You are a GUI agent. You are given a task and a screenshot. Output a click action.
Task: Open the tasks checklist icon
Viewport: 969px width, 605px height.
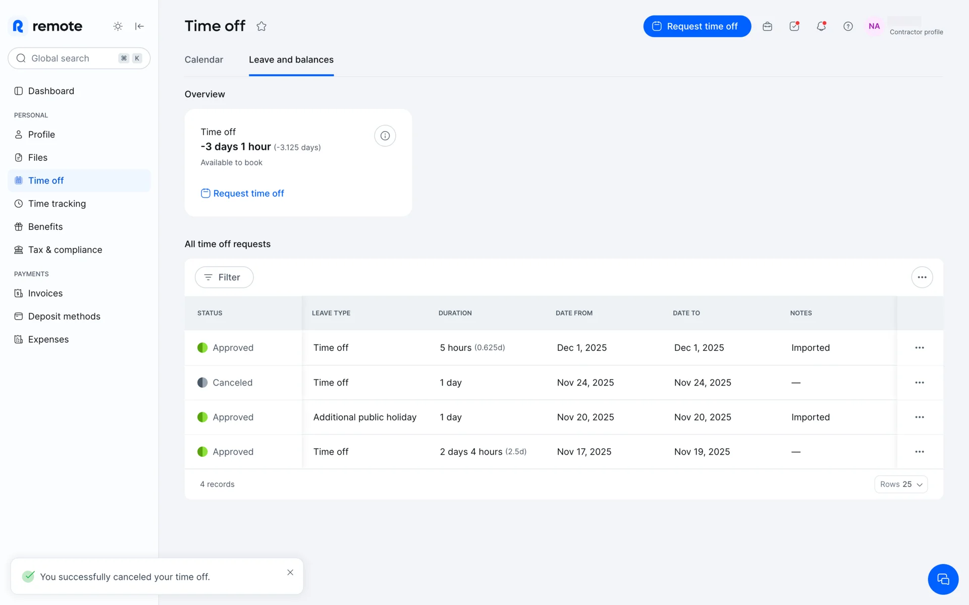pyautogui.click(x=794, y=26)
